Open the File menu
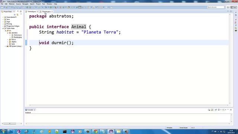 pyautogui.click(x=2, y=4)
